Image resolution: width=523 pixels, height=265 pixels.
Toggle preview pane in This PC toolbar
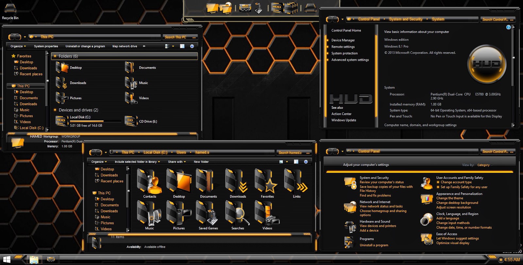(182, 46)
